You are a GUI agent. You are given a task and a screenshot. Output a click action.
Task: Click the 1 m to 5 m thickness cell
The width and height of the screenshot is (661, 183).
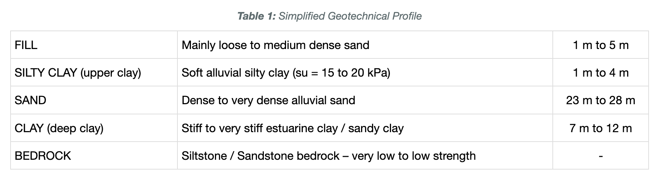pos(601,45)
